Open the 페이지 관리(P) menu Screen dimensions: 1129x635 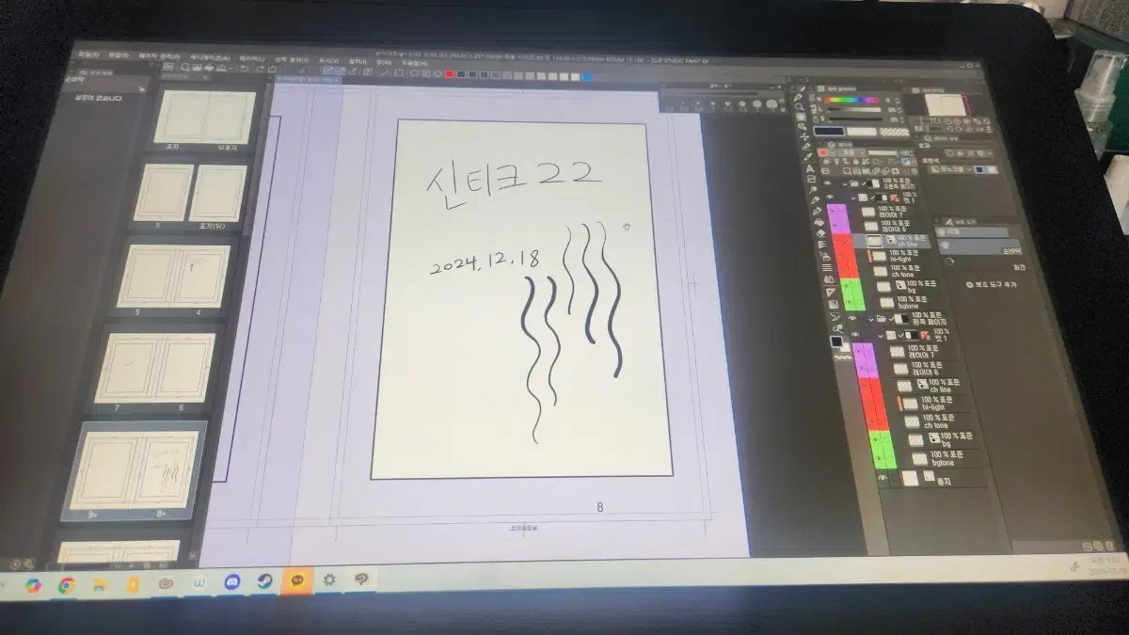pos(159,56)
